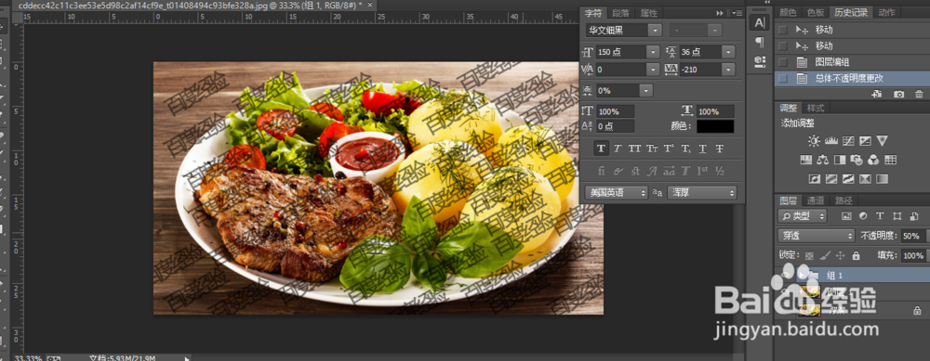930x361 pixels.
Task: Toggle history source box beside 图层编组
Action: 783,62
